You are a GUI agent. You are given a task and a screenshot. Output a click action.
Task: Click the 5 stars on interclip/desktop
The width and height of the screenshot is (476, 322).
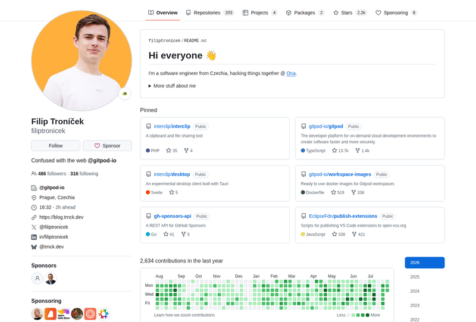pyautogui.click(x=173, y=193)
